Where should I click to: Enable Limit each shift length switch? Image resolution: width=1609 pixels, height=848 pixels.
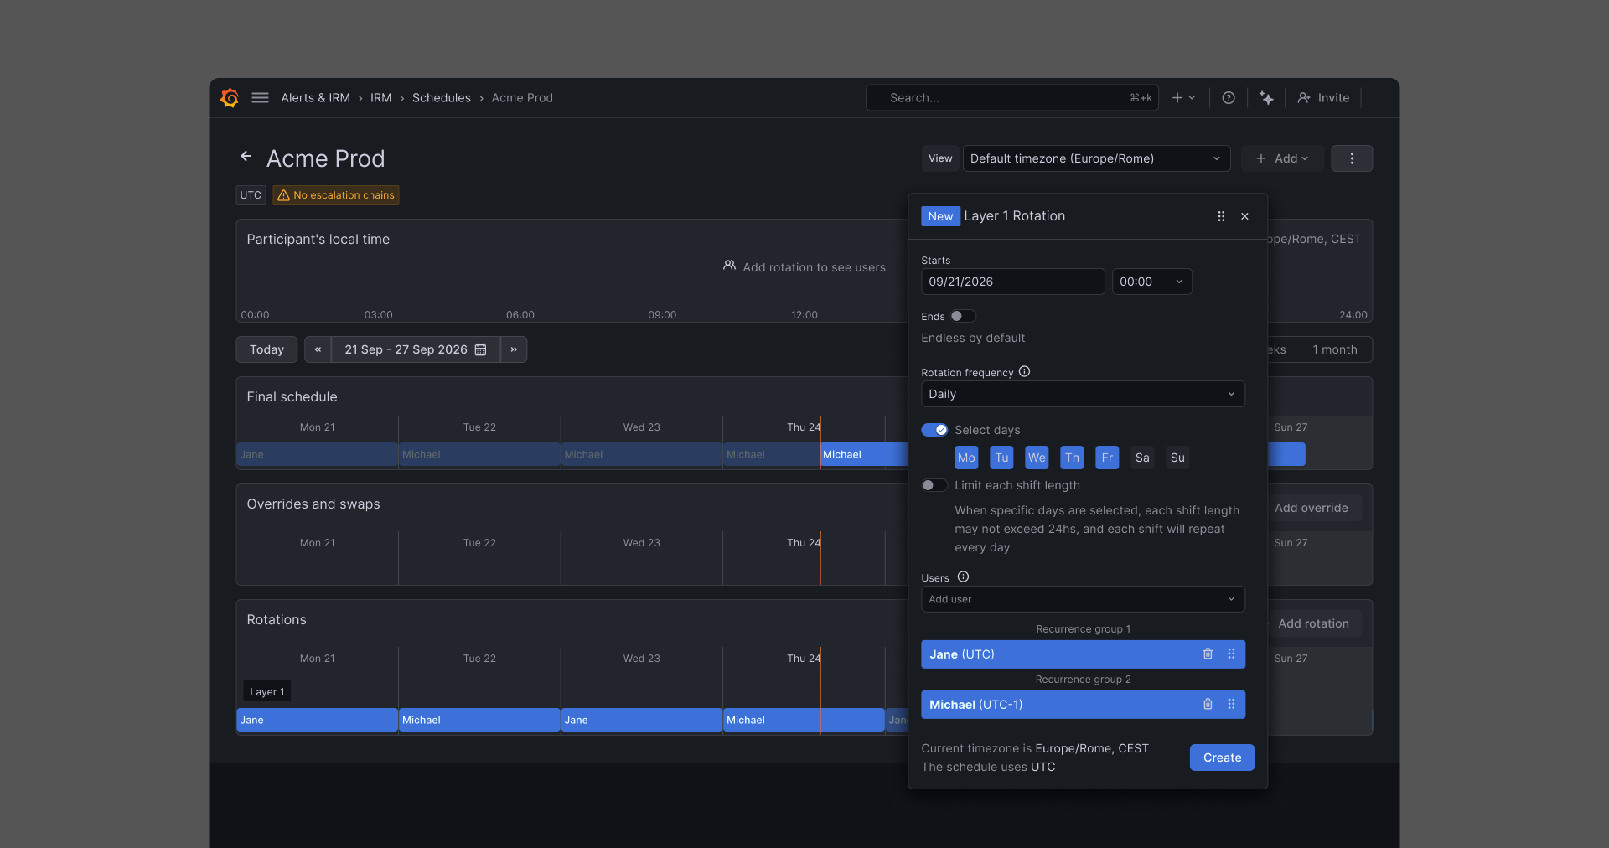(934, 485)
